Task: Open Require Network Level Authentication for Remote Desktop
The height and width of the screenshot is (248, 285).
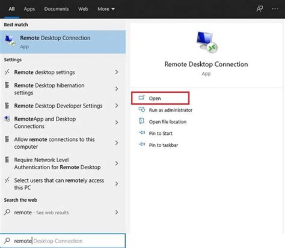Action: point(63,163)
